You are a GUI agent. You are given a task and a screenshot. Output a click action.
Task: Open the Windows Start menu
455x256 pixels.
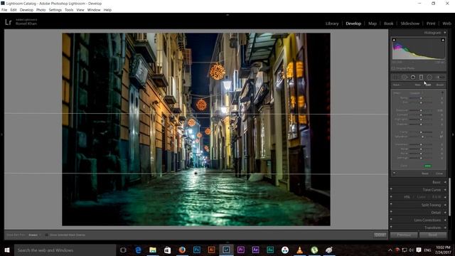tap(7, 250)
